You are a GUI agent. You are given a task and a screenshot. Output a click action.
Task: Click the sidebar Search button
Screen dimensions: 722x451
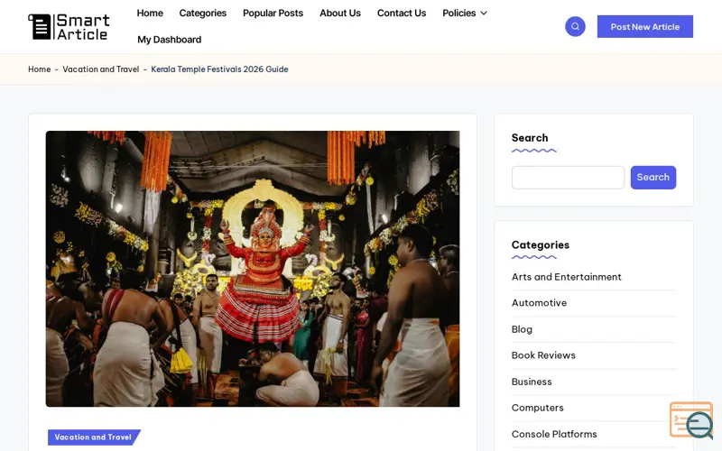653,177
